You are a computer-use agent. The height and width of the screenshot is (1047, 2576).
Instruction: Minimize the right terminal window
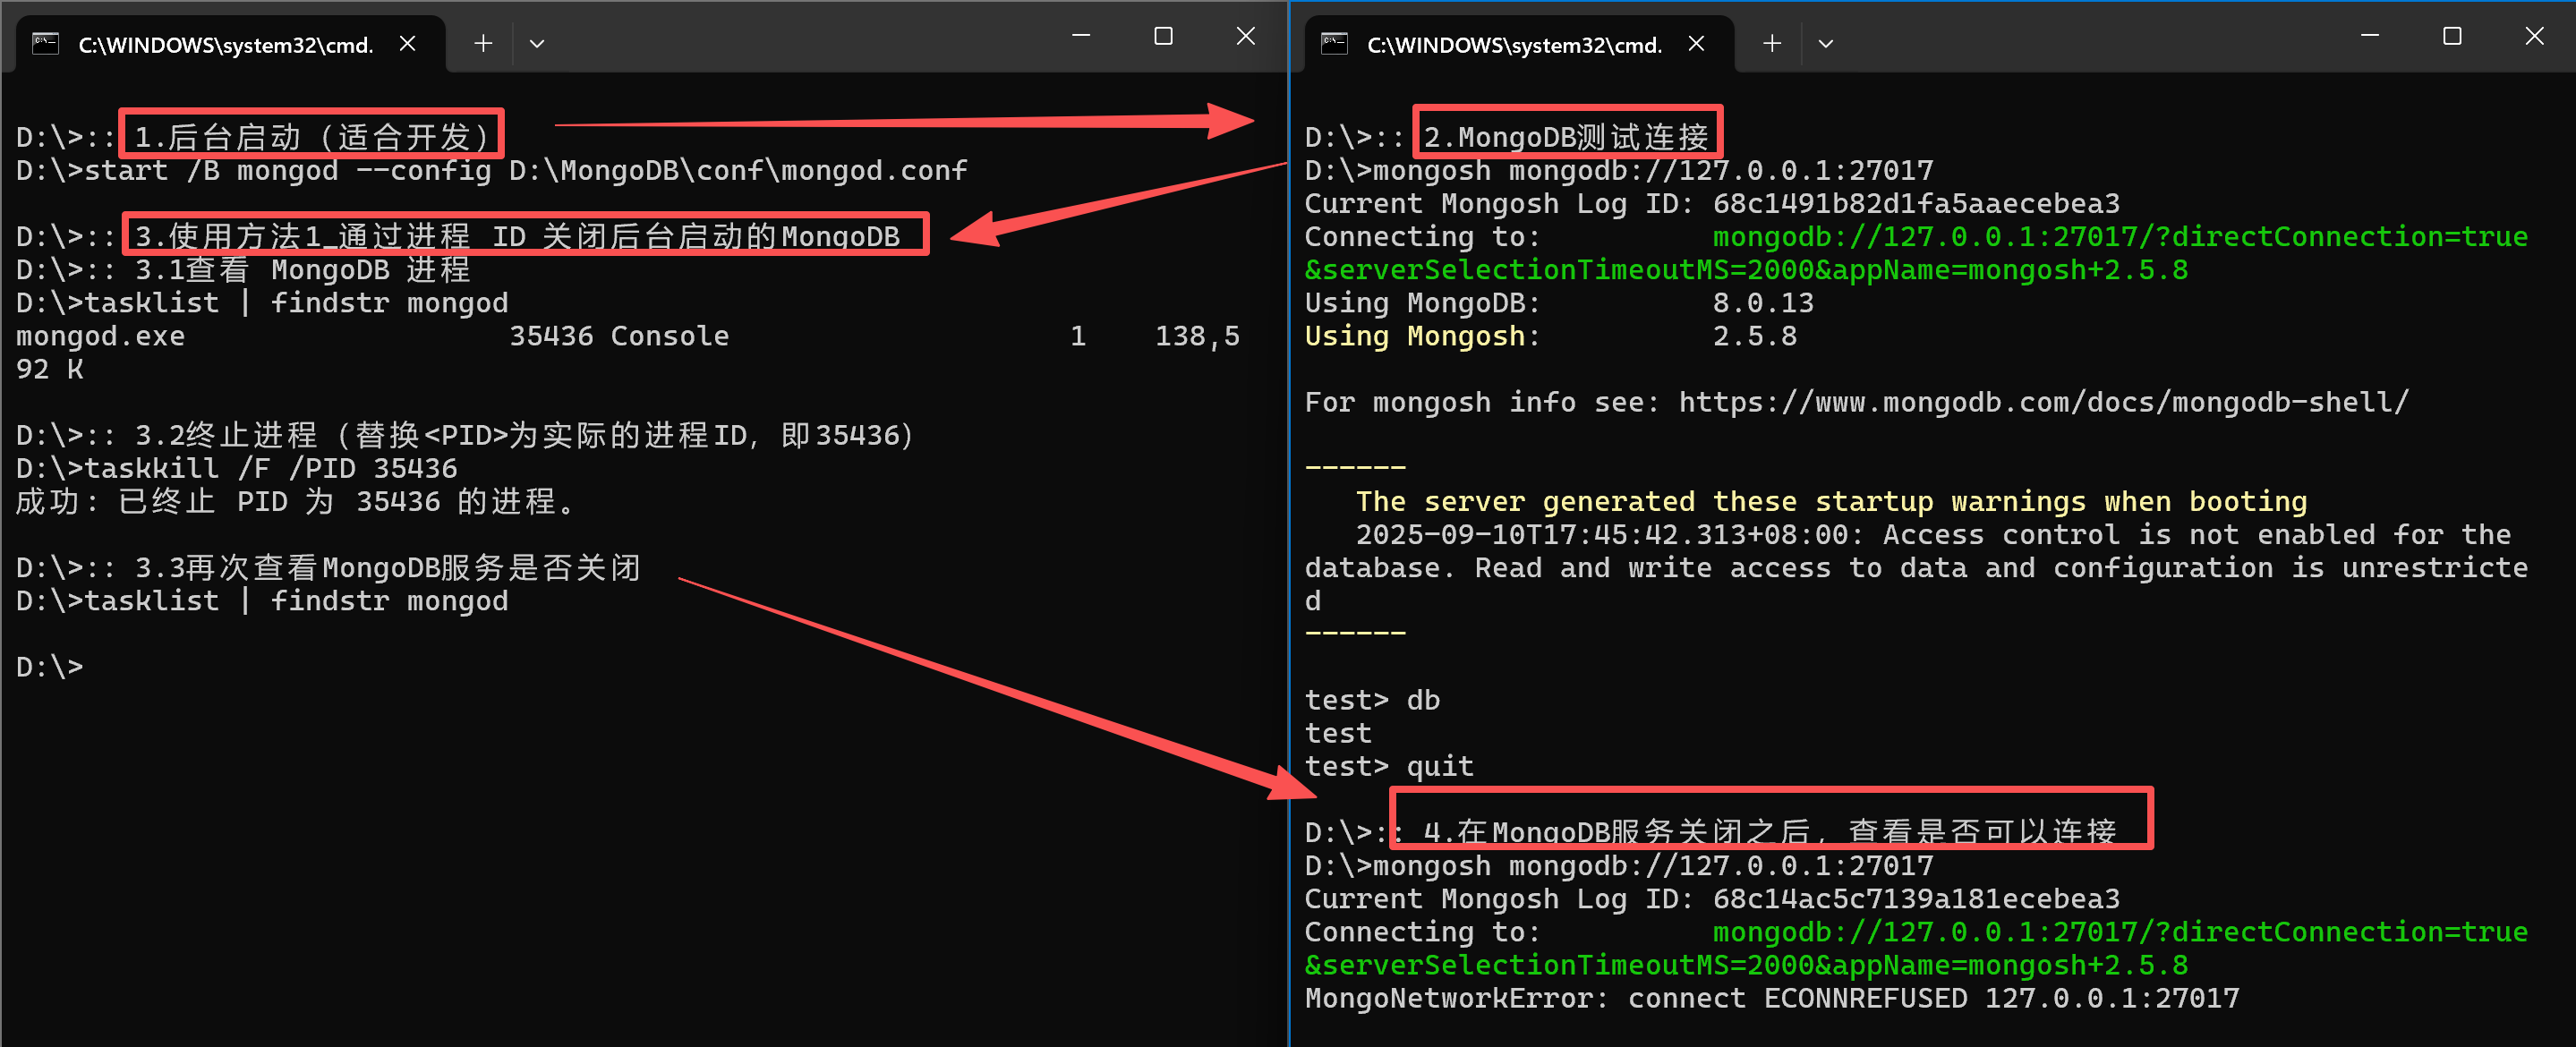[2370, 36]
